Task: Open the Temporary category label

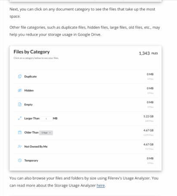Action: point(31,161)
